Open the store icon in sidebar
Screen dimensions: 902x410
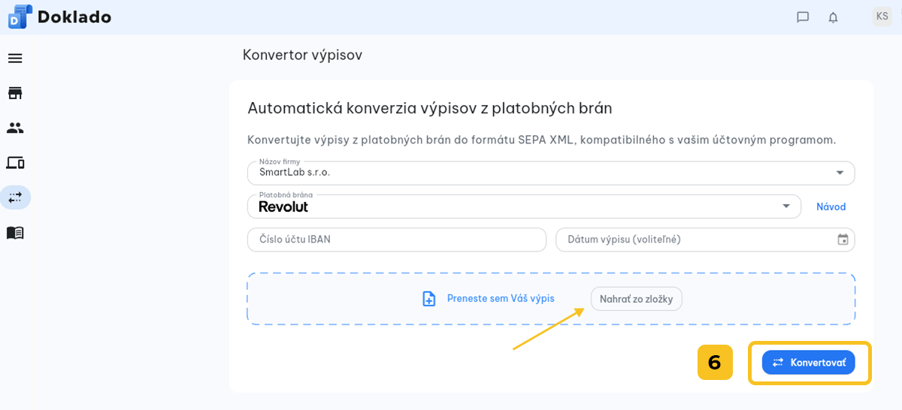point(15,93)
